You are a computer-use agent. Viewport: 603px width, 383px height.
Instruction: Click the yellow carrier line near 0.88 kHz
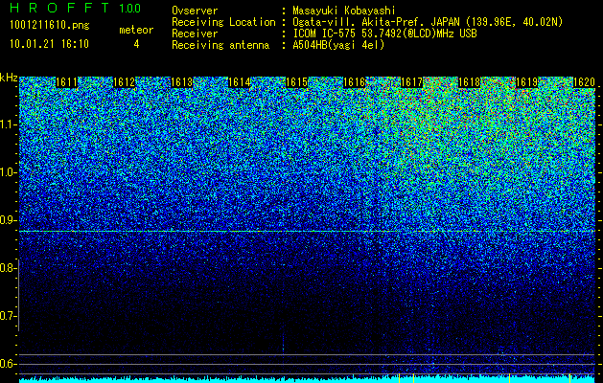tap(307, 232)
